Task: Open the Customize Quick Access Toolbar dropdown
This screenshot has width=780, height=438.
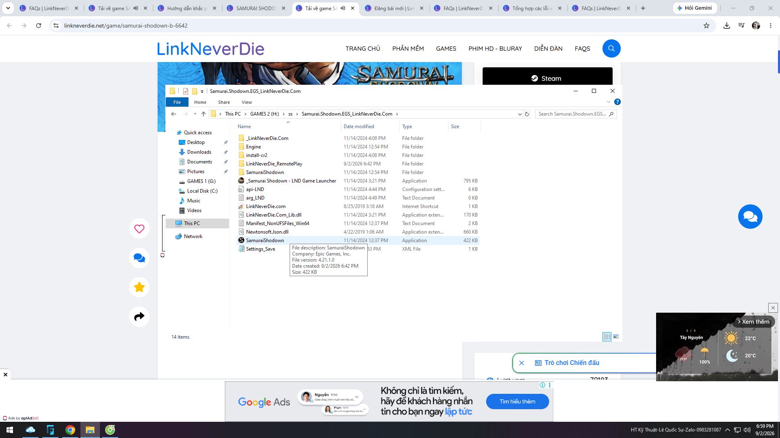Action: tap(202, 92)
